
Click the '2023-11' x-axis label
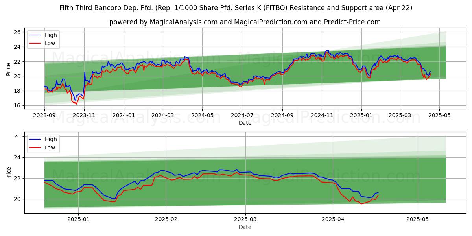(84, 115)
